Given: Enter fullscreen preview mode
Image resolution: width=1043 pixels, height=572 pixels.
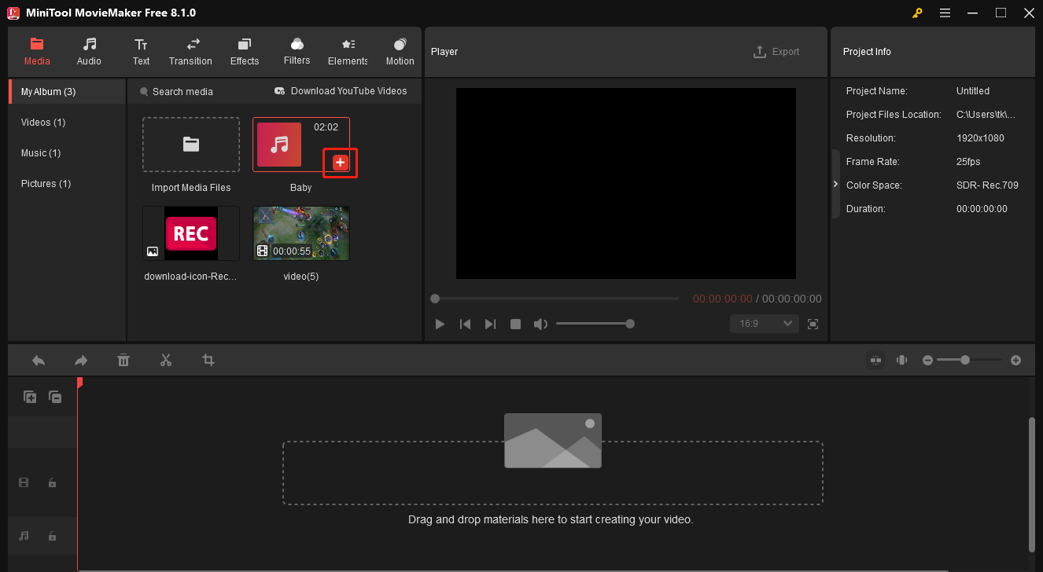Looking at the screenshot, I should [x=813, y=324].
